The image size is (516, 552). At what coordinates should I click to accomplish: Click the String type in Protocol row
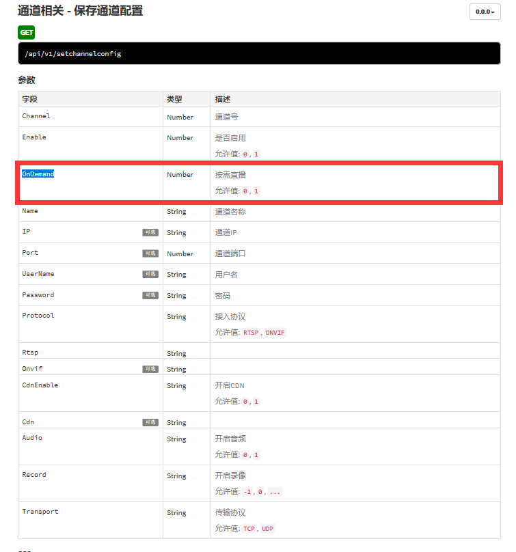click(x=176, y=317)
